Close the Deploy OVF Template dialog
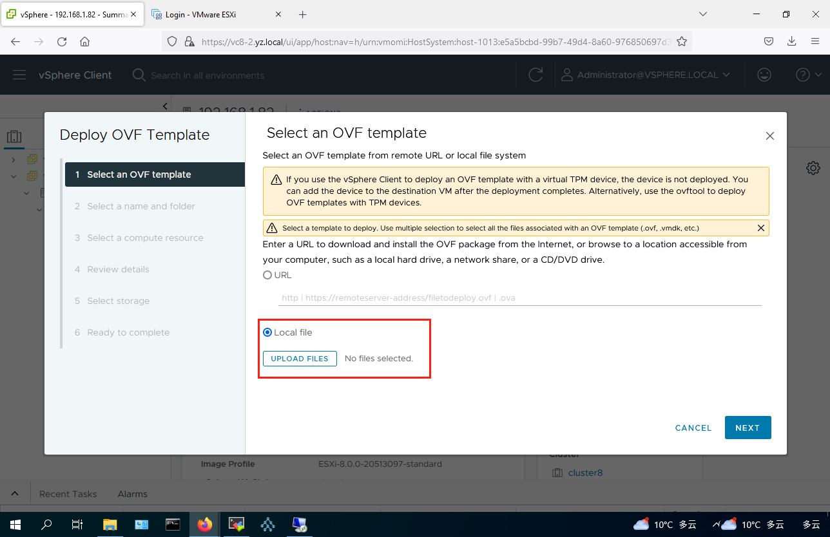The width and height of the screenshot is (830, 537). point(769,136)
